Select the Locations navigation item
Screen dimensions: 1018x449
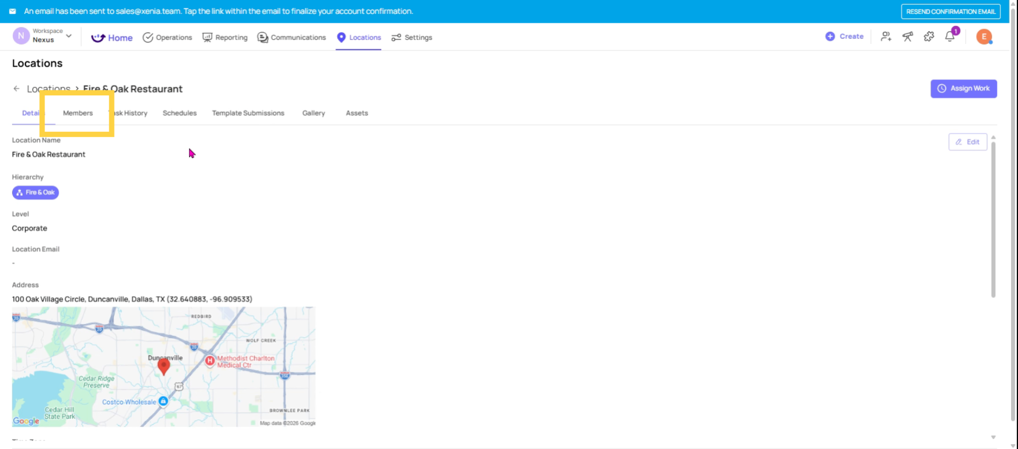tap(359, 38)
